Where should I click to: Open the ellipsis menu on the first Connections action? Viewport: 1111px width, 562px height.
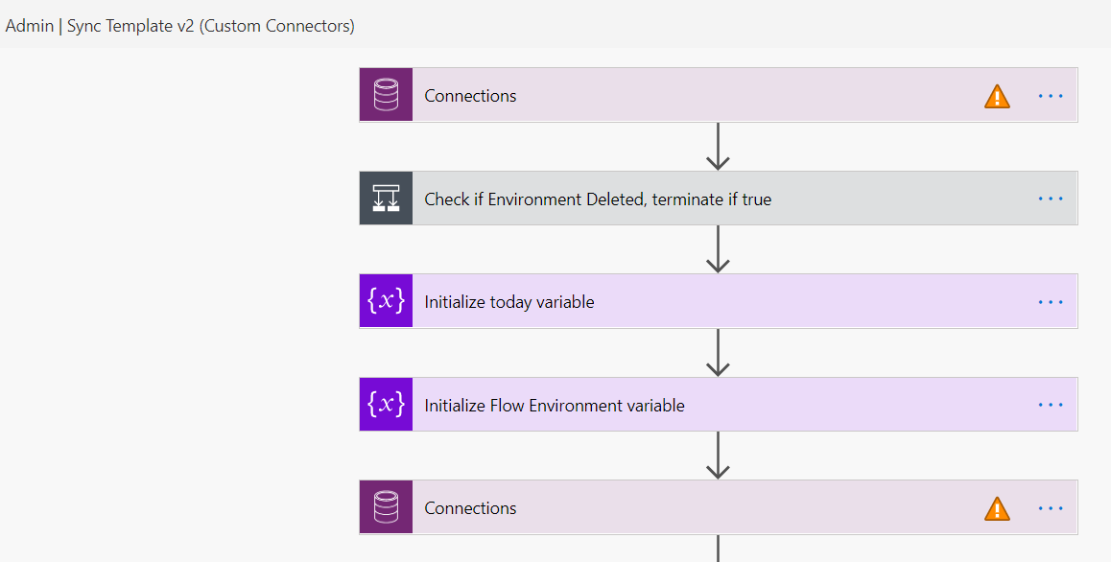coord(1051,95)
